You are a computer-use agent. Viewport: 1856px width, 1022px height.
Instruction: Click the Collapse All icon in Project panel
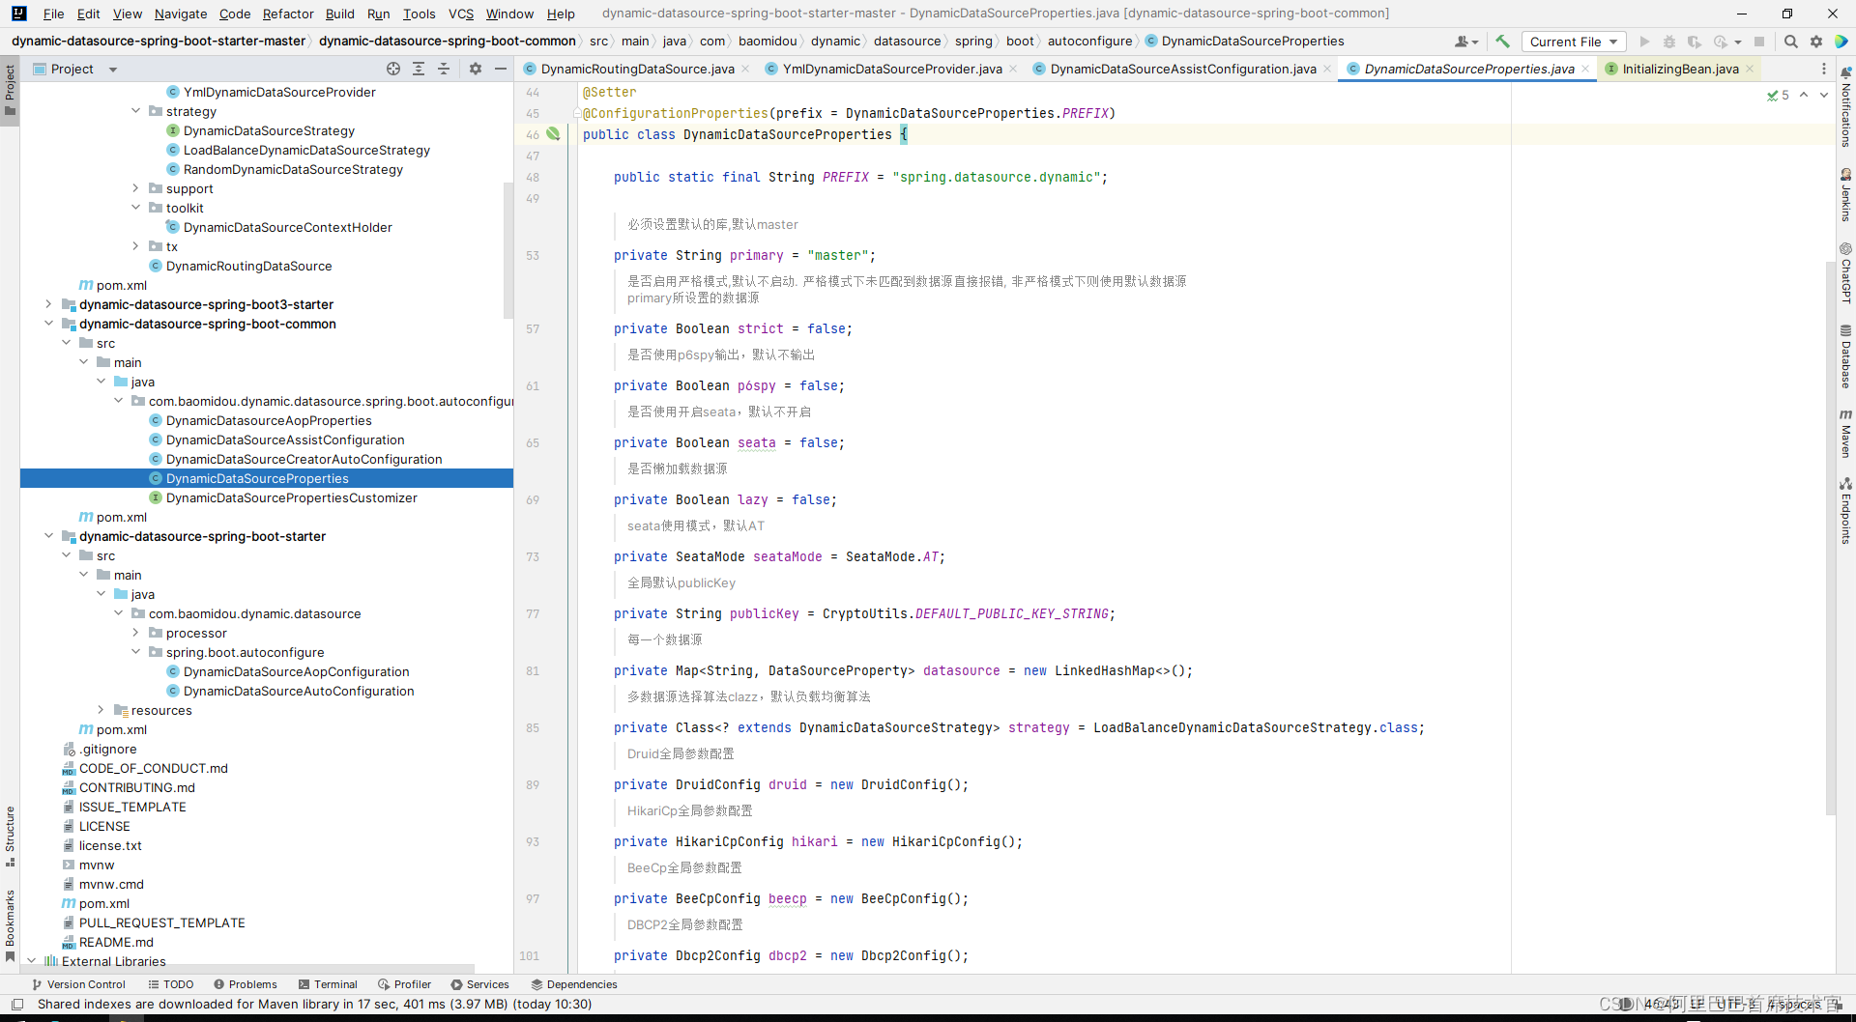click(x=444, y=69)
